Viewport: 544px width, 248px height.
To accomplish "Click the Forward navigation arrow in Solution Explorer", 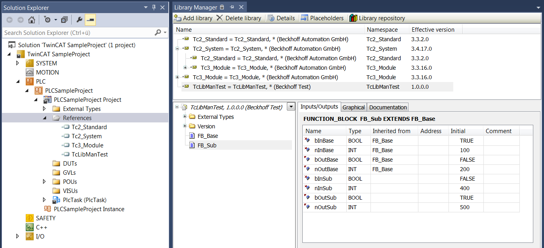I will (21, 20).
